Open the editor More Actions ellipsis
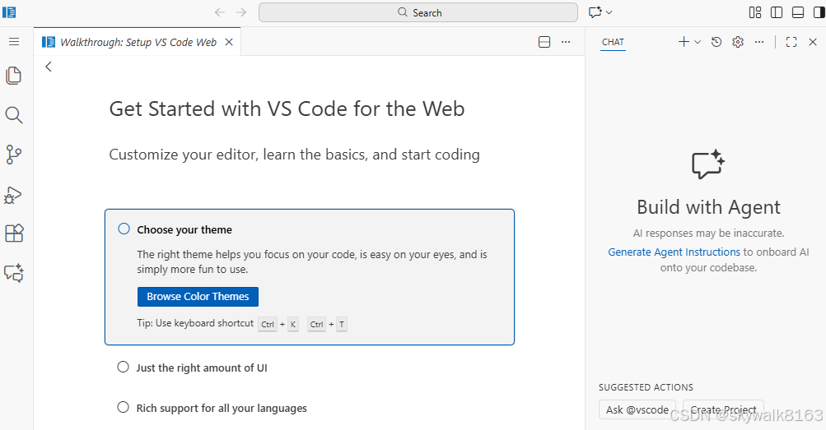This screenshot has height=430, width=826. (566, 42)
